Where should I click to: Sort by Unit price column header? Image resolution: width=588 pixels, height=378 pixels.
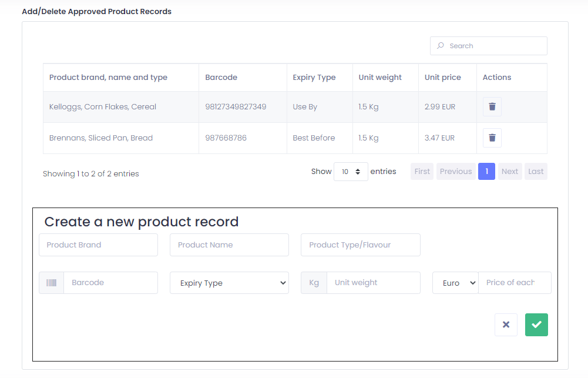coord(448,78)
